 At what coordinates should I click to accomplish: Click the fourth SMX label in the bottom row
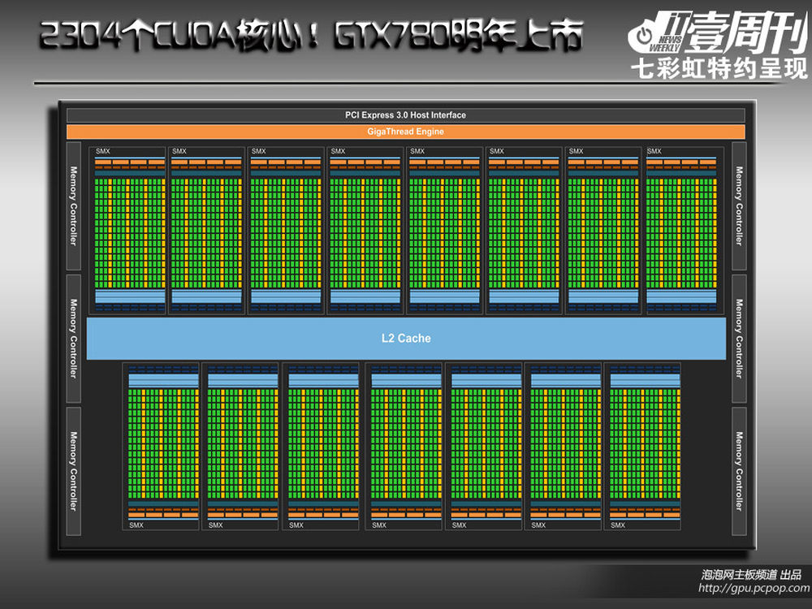pos(379,525)
